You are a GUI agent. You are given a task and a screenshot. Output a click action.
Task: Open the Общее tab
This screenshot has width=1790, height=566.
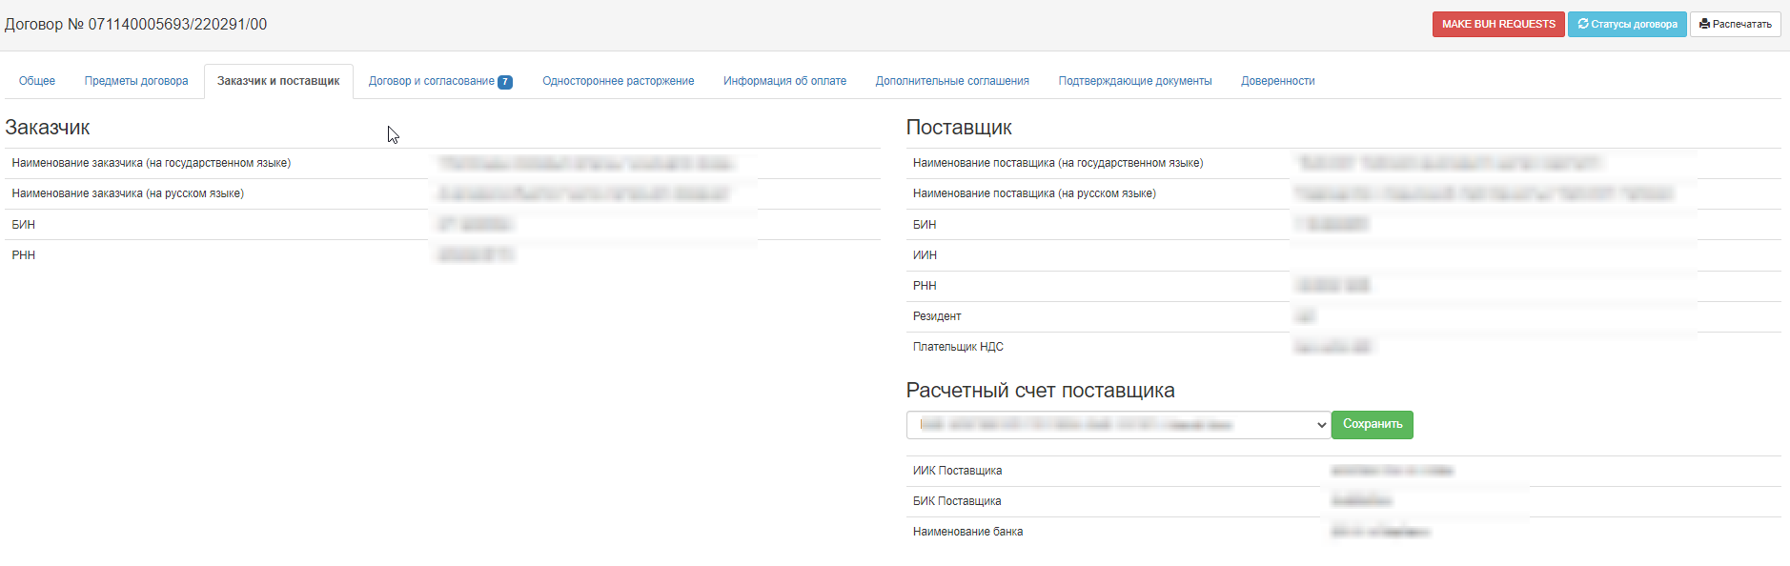click(x=37, y=81)
